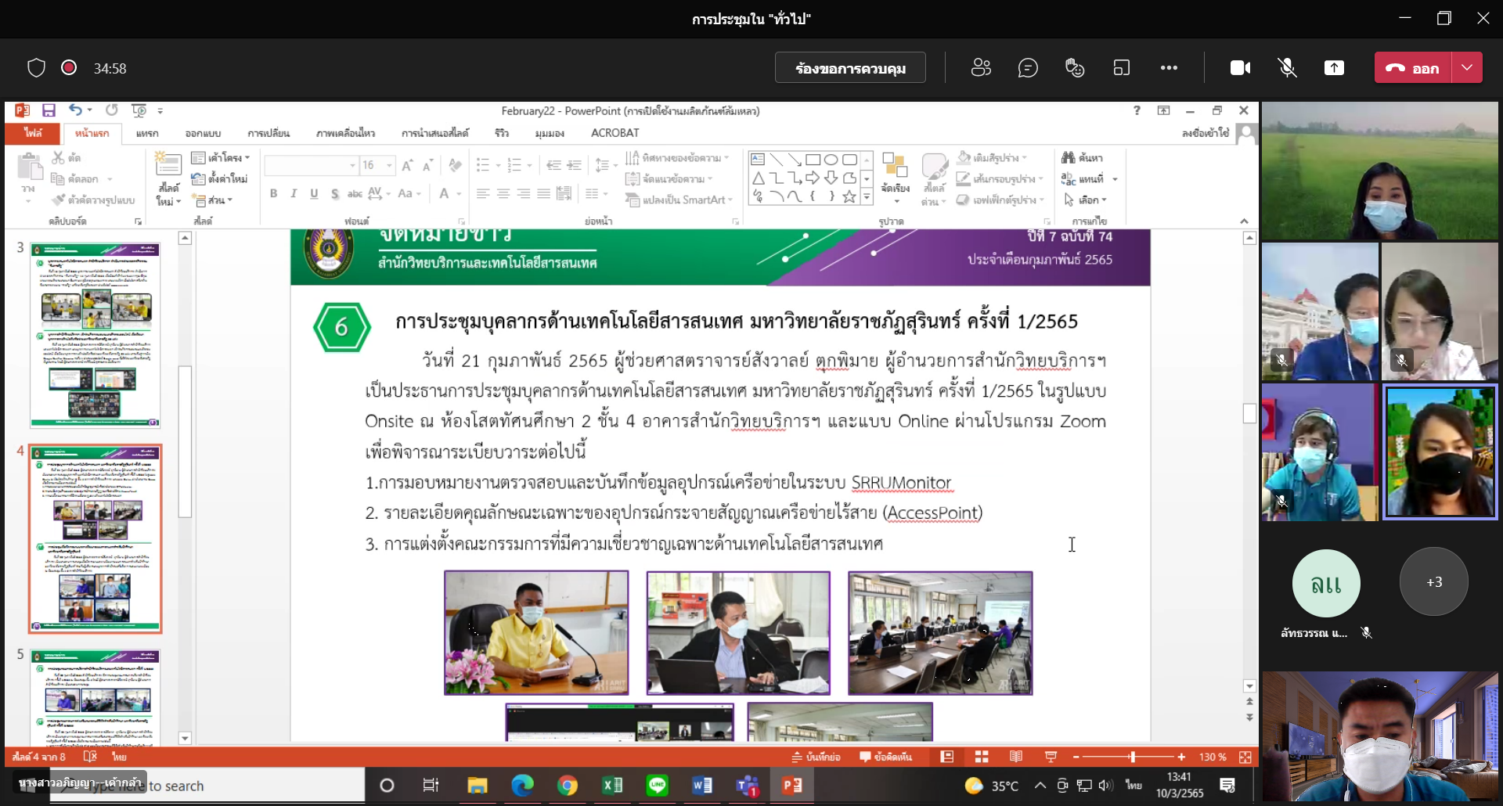1503x806 pixels.
Task: Toggle the camera on or off
Action: click(x=1240, y=68)
